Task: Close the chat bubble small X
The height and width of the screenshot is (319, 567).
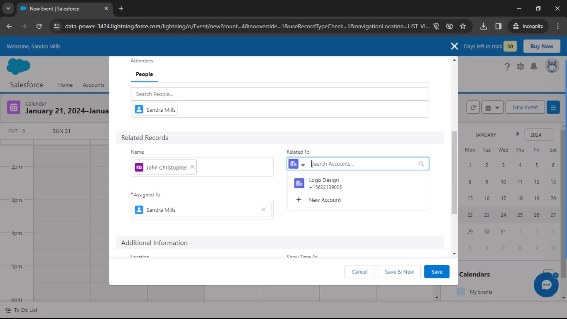Action: pyautogui.click(x=556, y=275)
